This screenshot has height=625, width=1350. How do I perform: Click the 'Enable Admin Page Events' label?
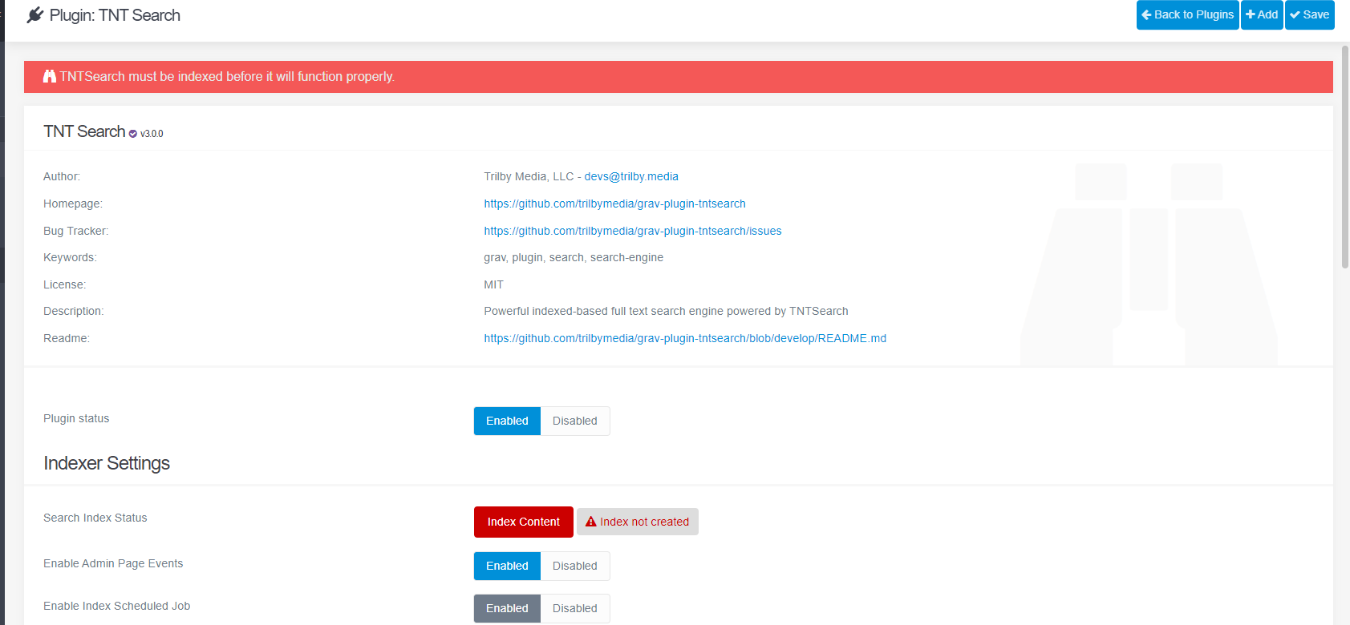(113, 563)
